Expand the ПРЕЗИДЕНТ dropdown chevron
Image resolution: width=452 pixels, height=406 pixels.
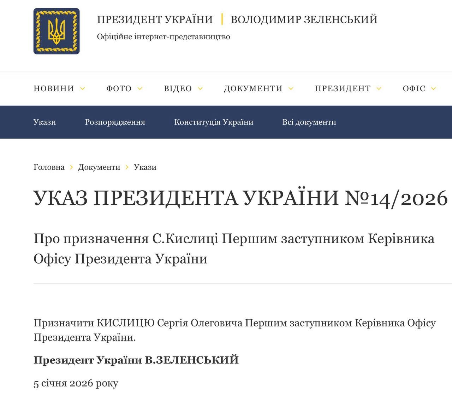coord(379,88)
